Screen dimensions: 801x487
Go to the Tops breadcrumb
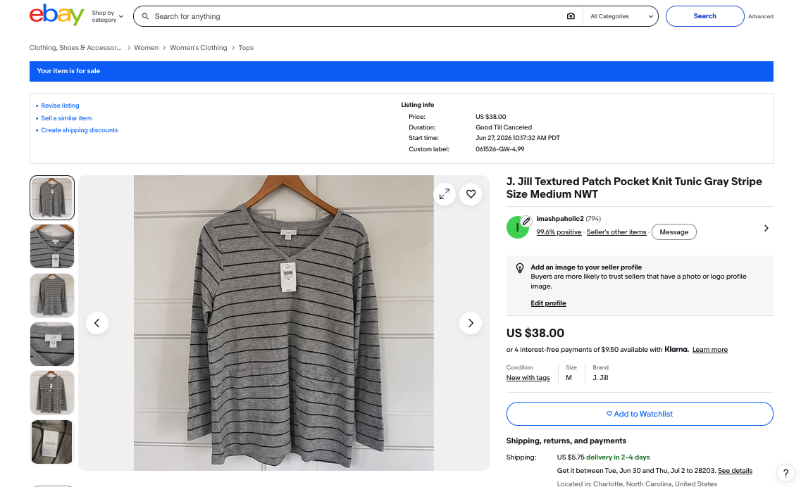(246, 47)
